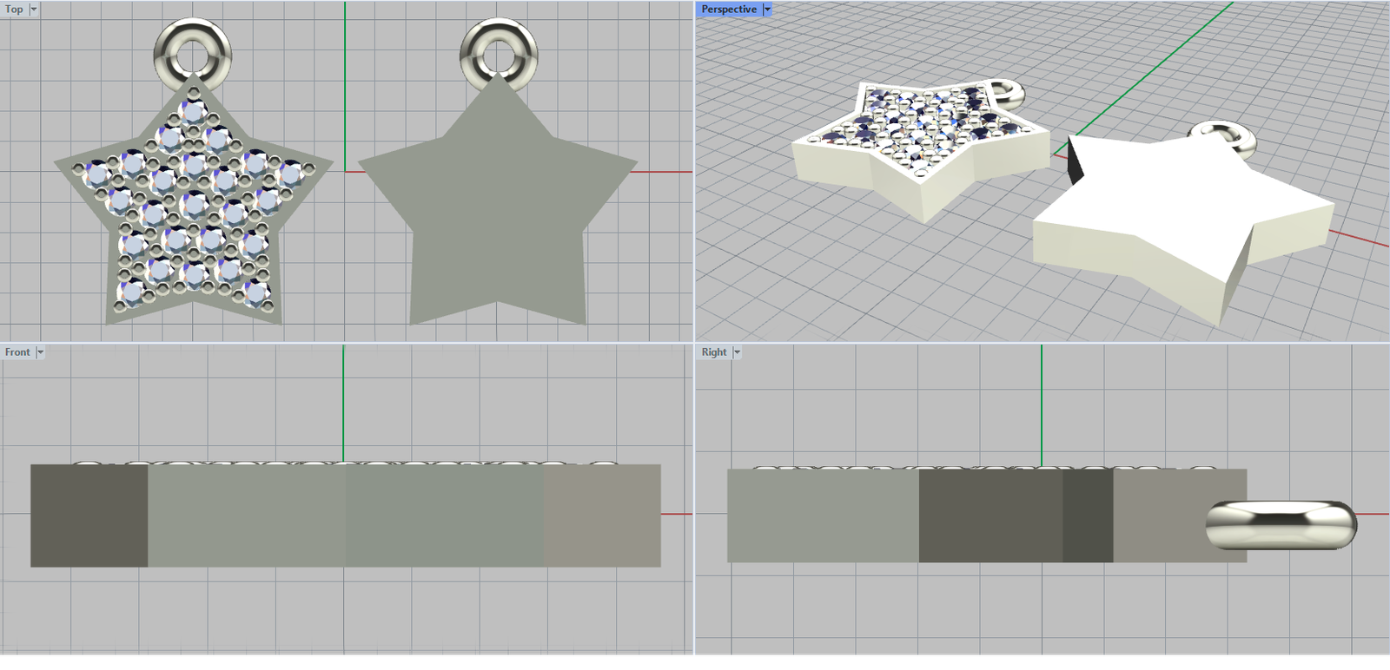
Task: Expand the Perspective viewport menu arrow
Action: click(766, 10)
